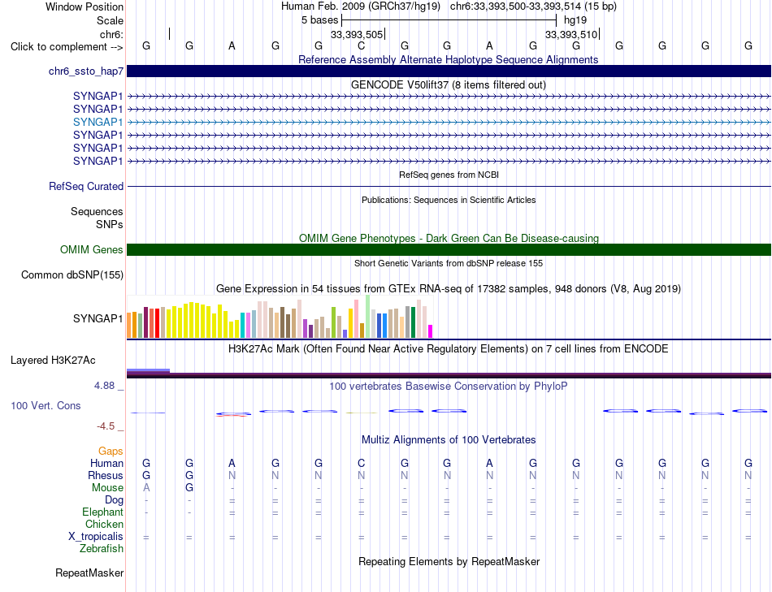Select the light-blue SYNGAP1 transcript label
Image resolution: width=772 pixels, height=592 pixels.
point(98,122)
